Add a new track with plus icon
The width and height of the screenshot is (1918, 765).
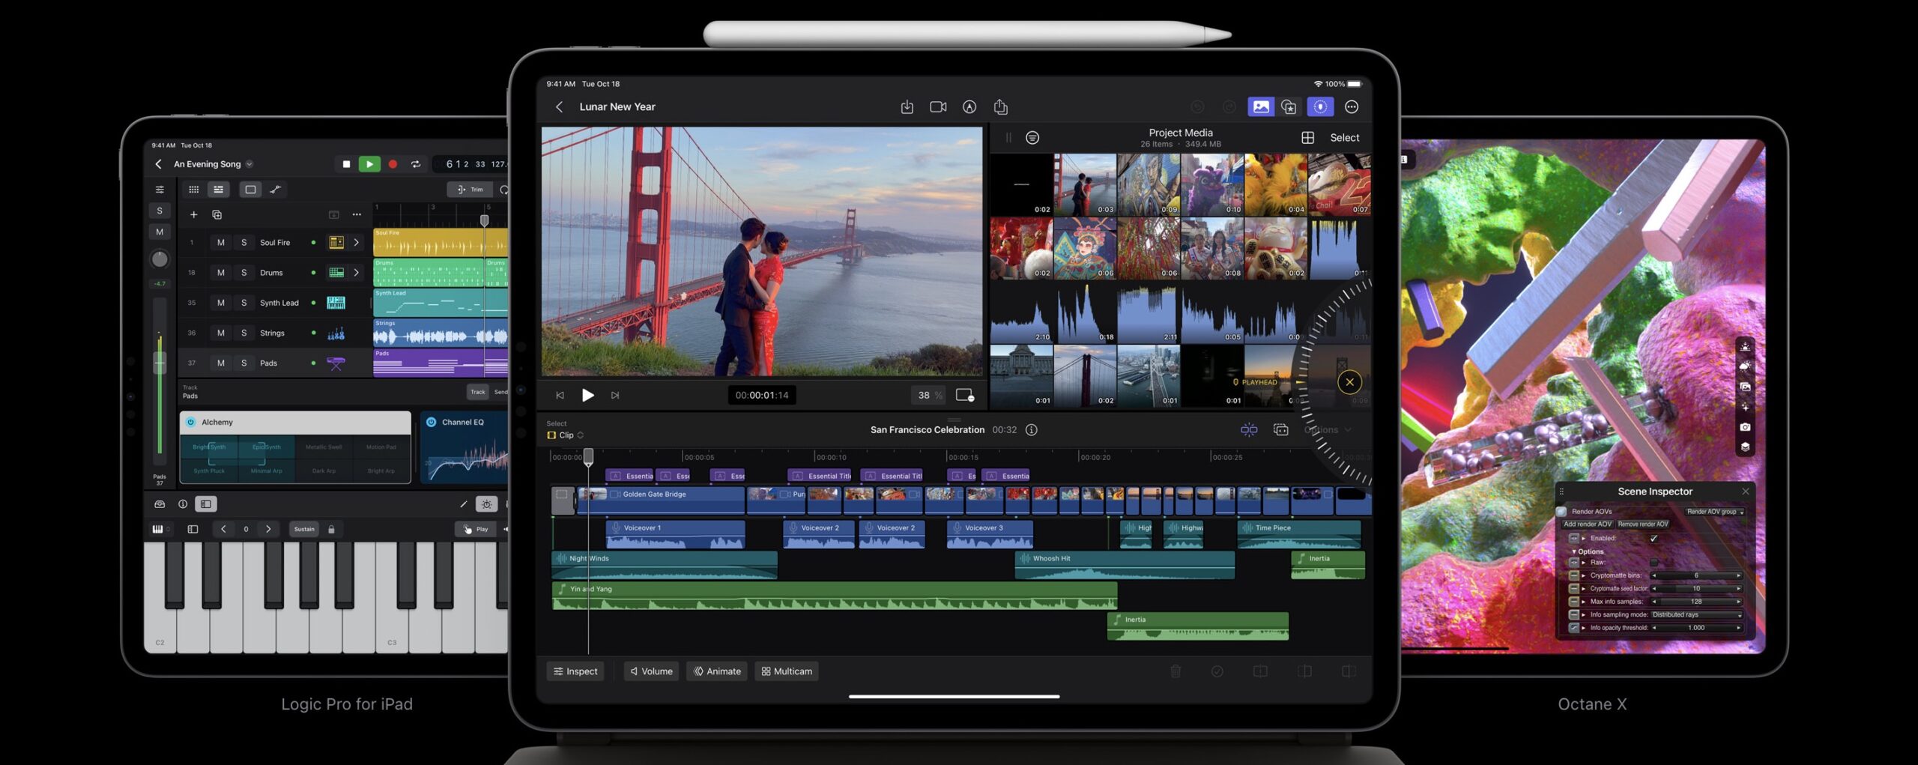coord(193,215)
